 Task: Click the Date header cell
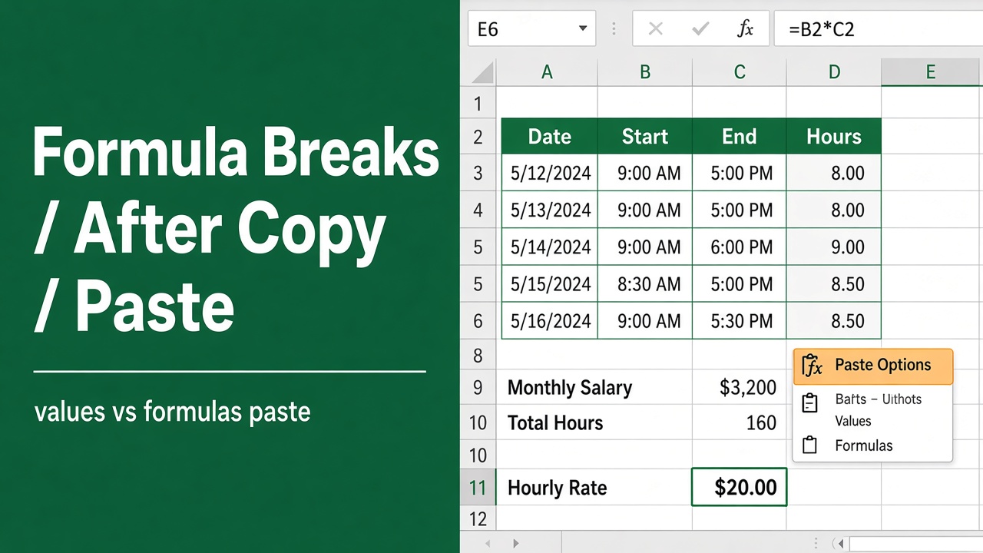coord(550,137)
